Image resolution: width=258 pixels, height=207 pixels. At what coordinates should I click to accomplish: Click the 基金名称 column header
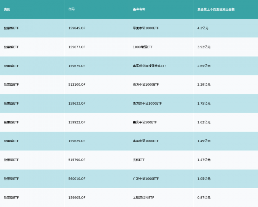pos(139,9)
